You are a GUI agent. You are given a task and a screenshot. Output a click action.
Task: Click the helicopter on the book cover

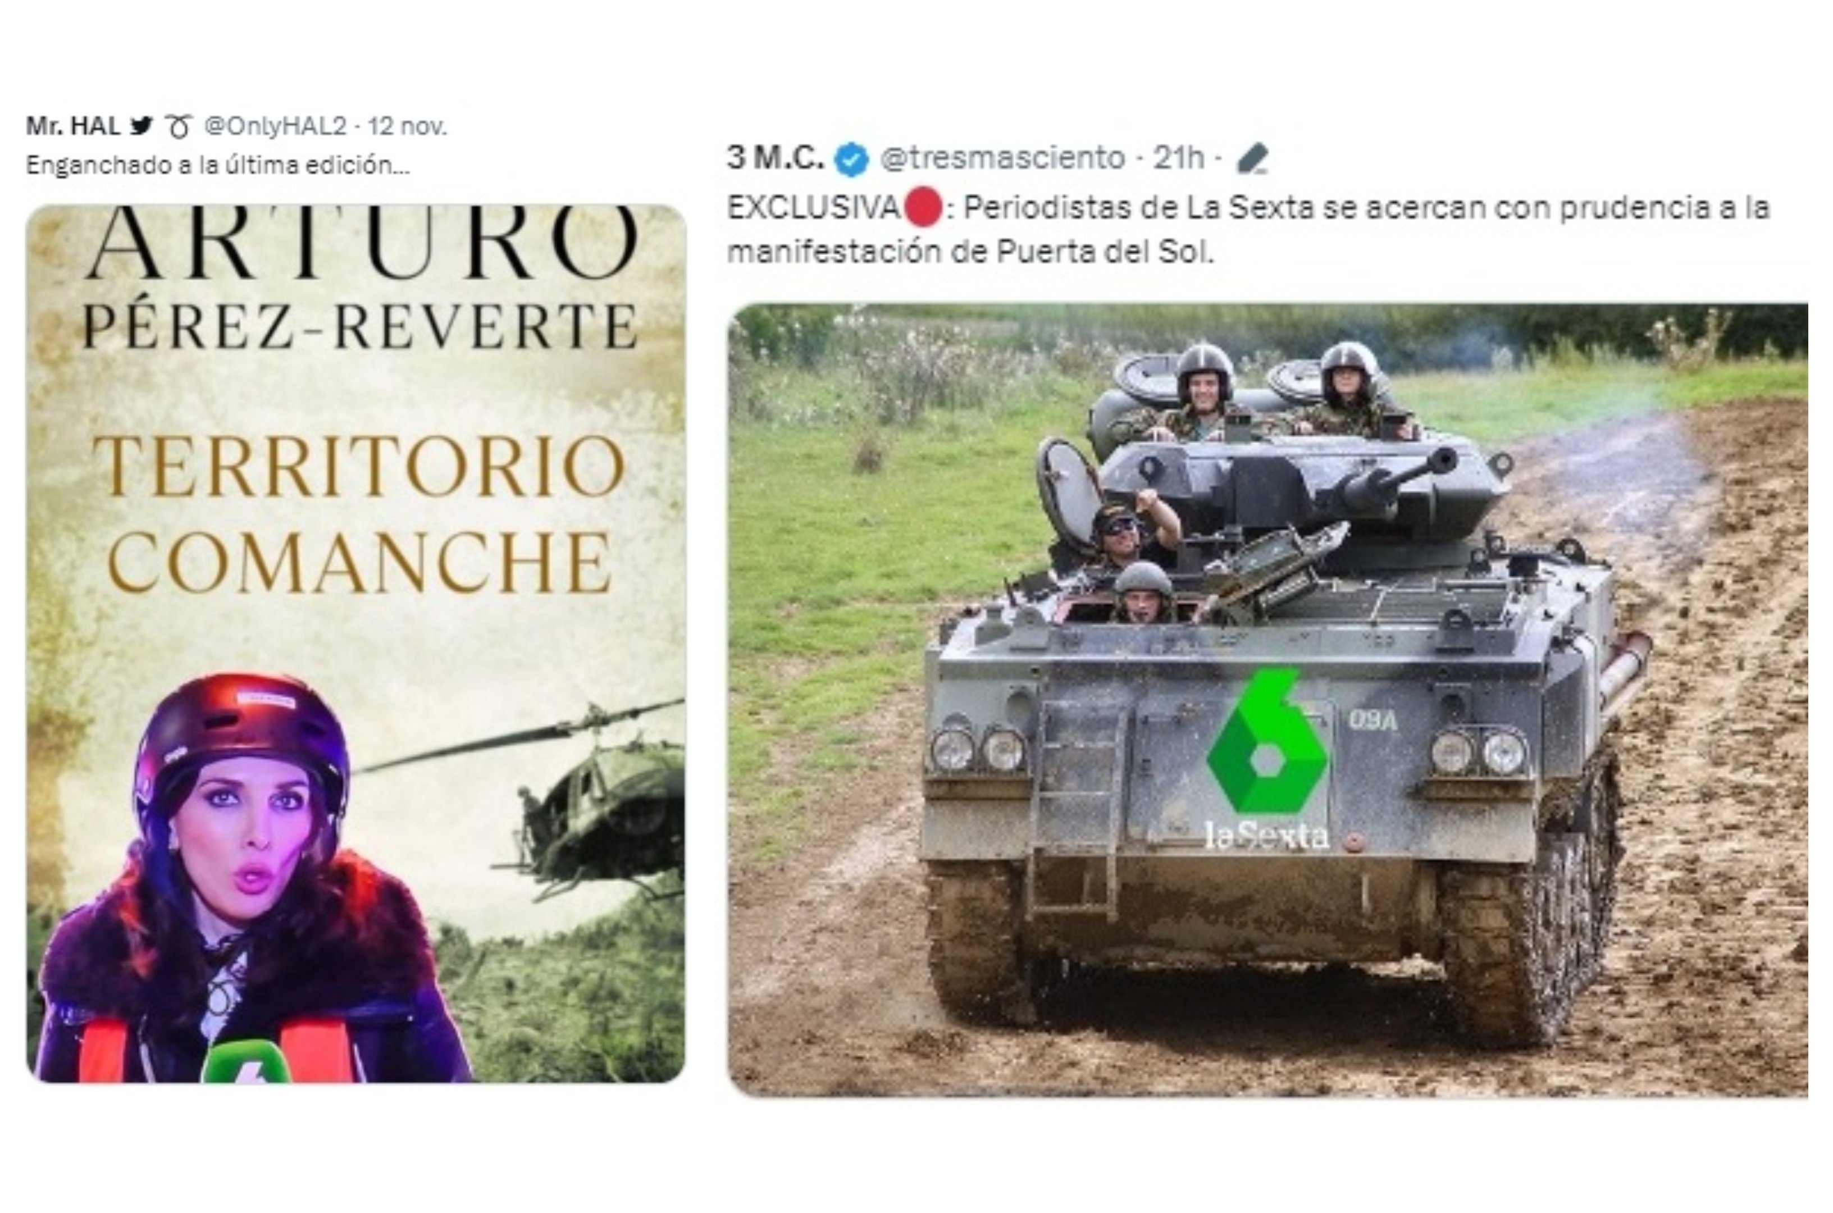(534, 797)
